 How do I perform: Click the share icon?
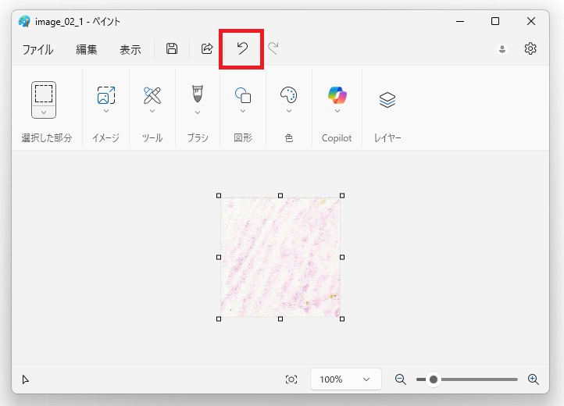(x=207, y=48)
